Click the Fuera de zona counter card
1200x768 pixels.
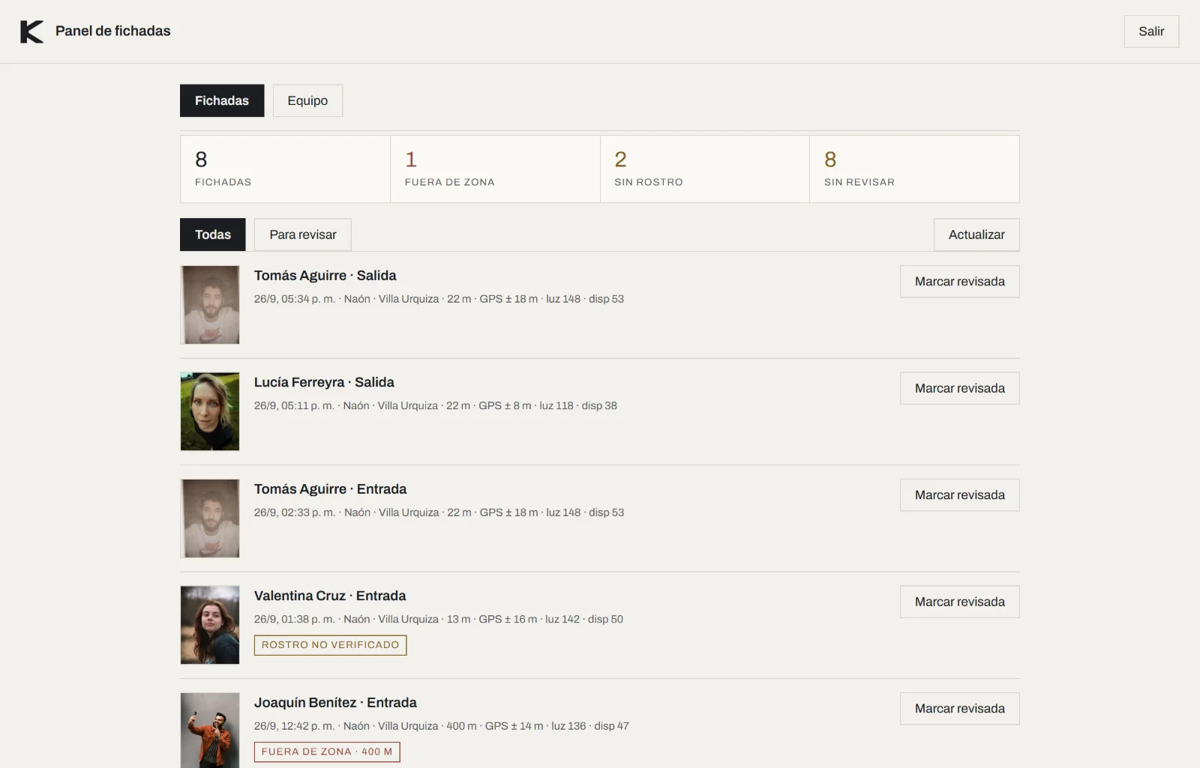[x=495, y=169]
